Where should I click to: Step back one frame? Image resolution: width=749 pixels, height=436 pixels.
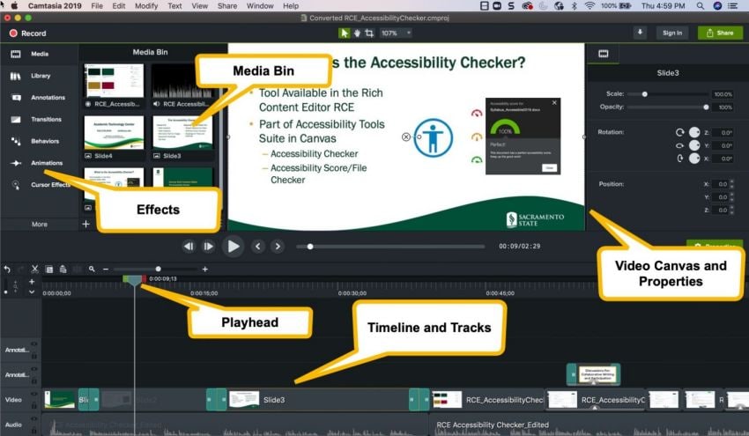pos(189,247)
